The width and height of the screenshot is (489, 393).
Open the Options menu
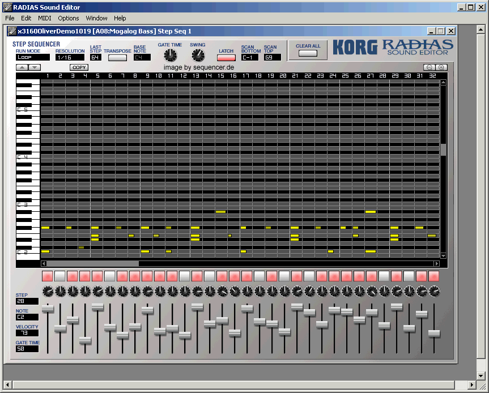point(69,18)
